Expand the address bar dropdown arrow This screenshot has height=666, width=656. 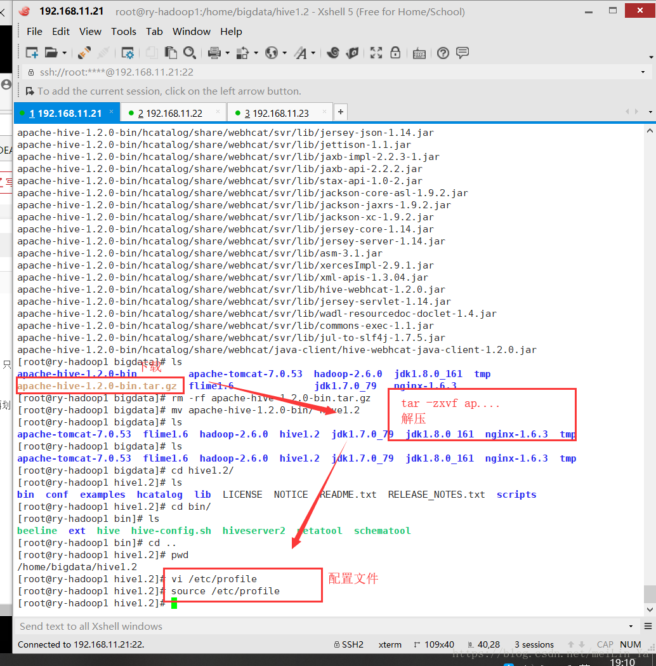coord(643,72)
